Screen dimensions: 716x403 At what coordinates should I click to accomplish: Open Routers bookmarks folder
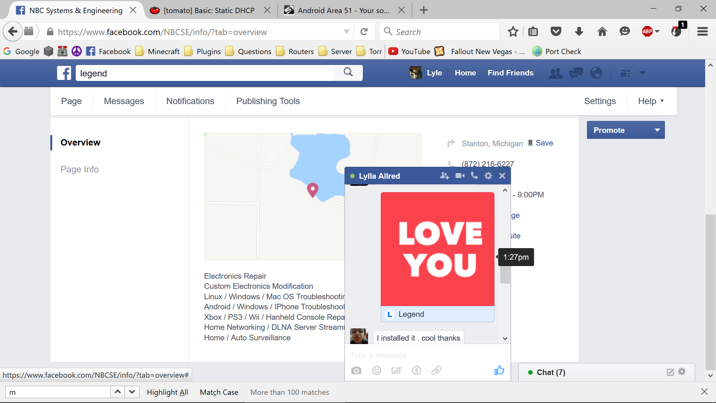point(295,51)
